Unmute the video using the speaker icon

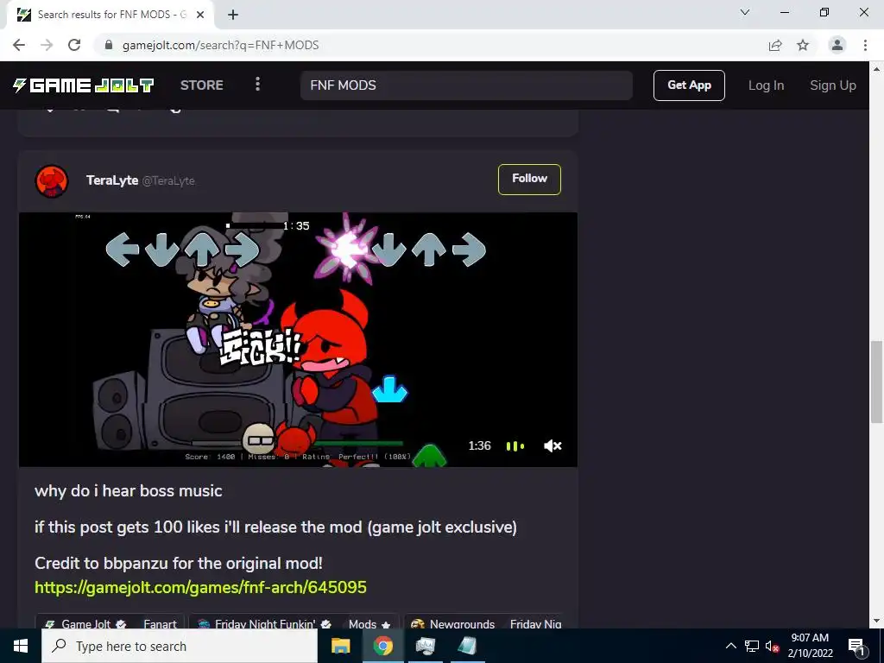(x=552, y=446)
